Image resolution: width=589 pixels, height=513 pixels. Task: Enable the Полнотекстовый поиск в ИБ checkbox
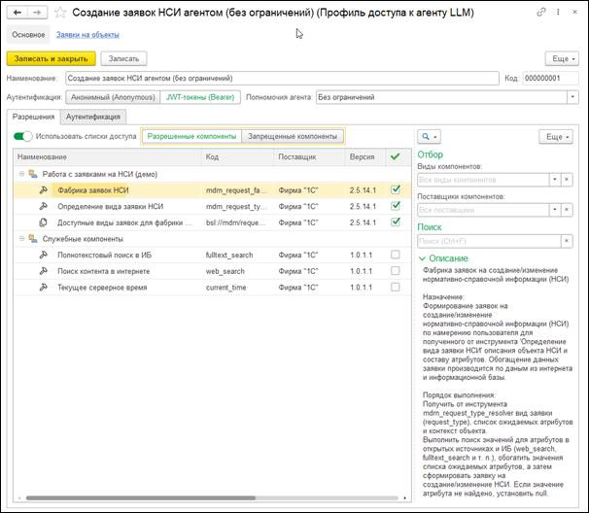(x=396, y=255)
